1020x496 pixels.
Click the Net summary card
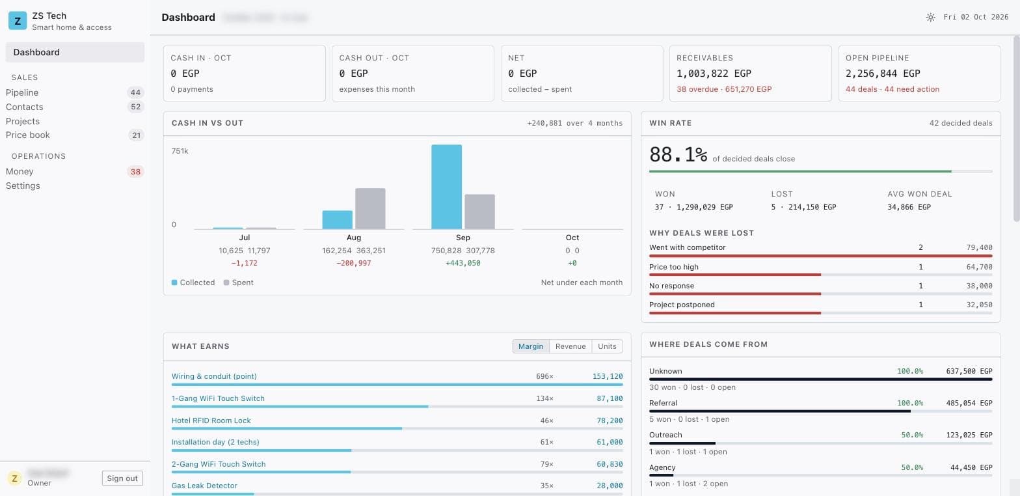tap(582, 73)
